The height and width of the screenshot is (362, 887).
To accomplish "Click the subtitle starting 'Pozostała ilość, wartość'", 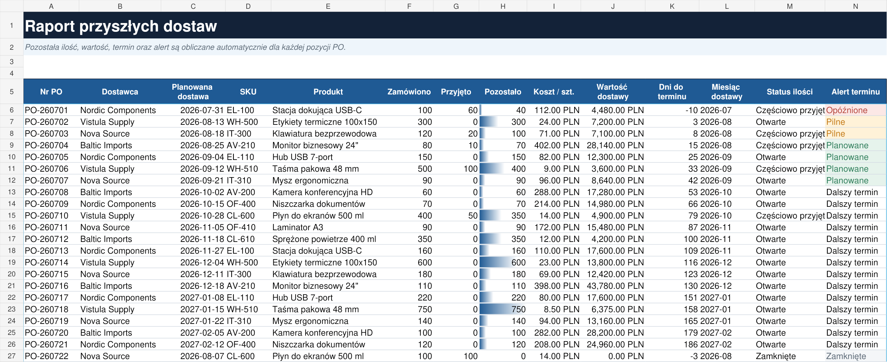I will tap(455, 47).
